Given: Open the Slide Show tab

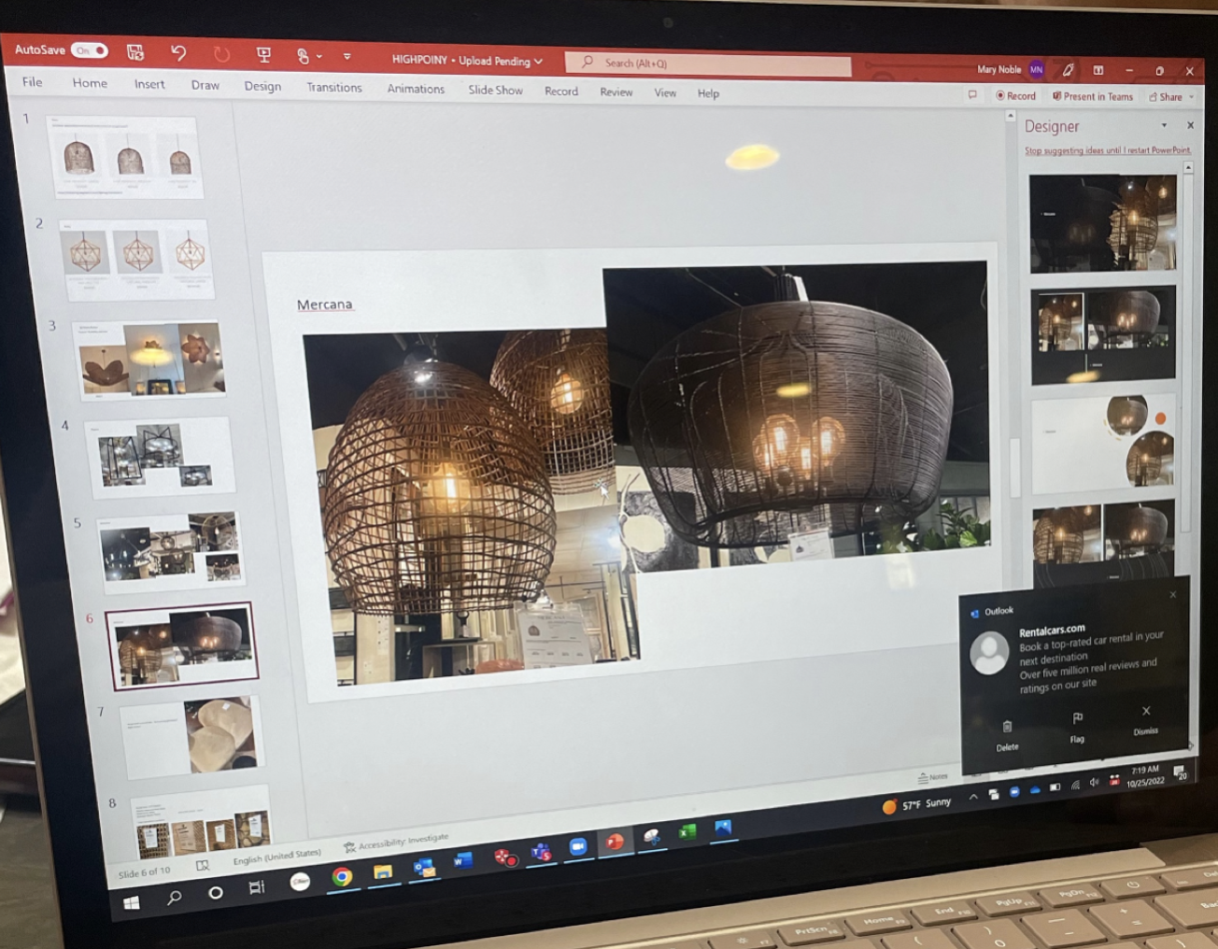Looking at the screenshot, I should pos(495,90).
